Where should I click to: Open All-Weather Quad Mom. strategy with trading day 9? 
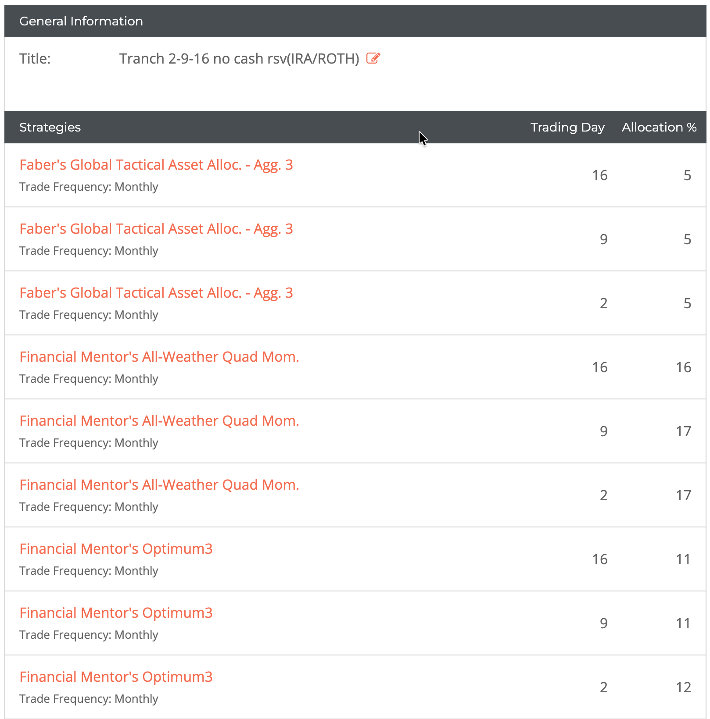pyautogui.click(x=159, y=421)
